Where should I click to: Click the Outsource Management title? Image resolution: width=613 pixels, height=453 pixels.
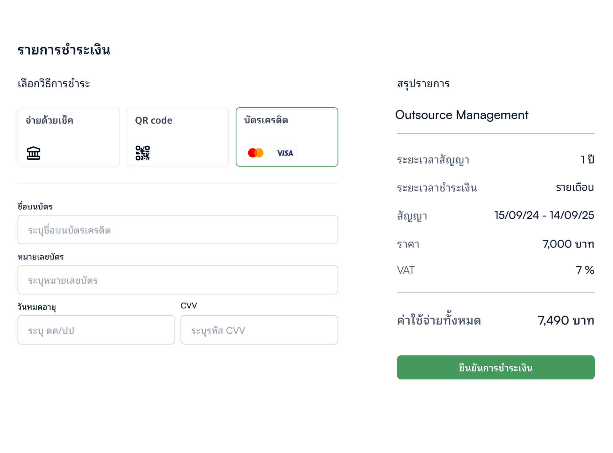462,115
